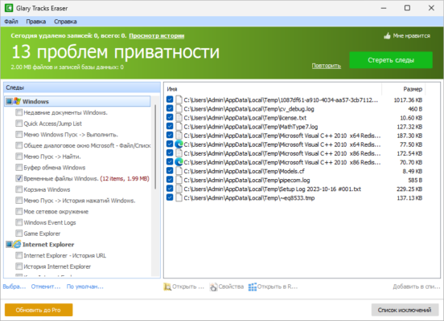444x321 pixels.
Task: Open the Правка menu
Action: click(x=36, y=22)
